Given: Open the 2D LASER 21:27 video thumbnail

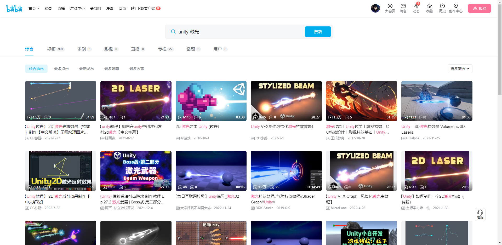Looking at the screenshot, I should point(136,101).
